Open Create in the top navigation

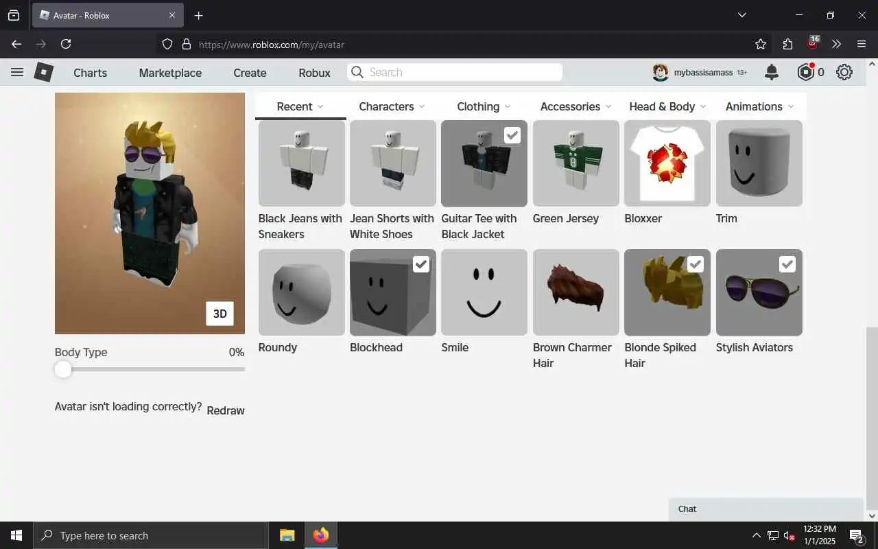click(250, 73)
